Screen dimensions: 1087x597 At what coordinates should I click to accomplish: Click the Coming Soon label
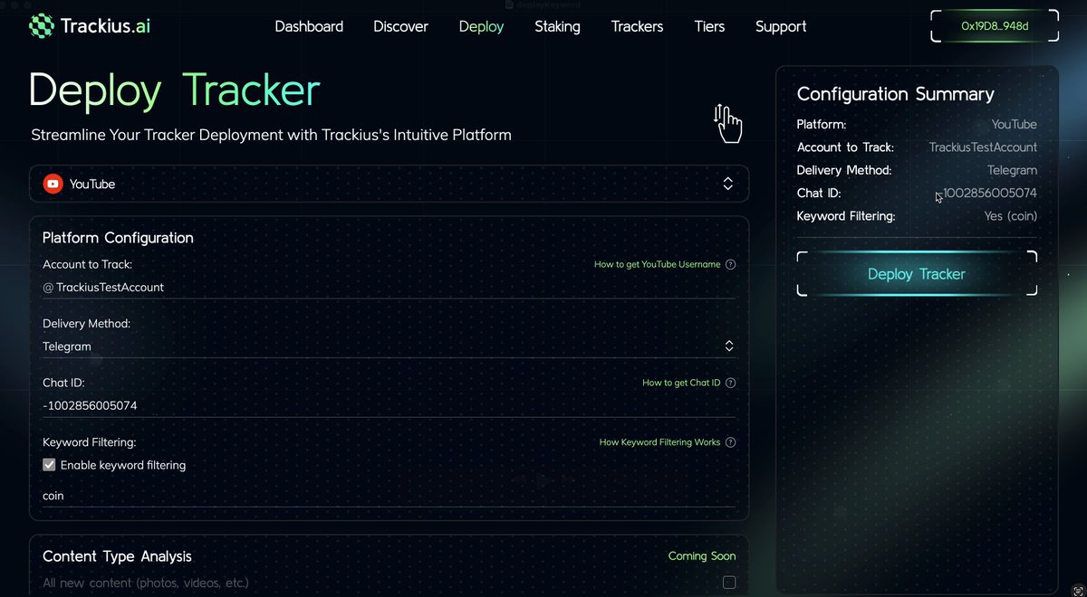tap(702, 556)
